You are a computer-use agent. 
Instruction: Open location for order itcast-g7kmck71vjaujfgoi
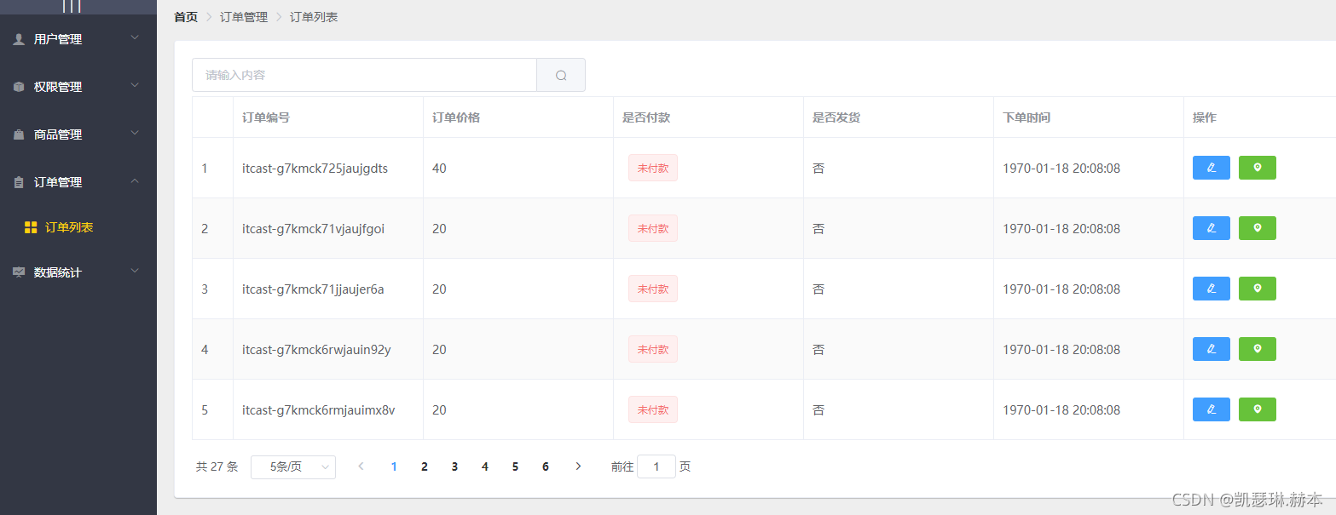[1257, 228]
